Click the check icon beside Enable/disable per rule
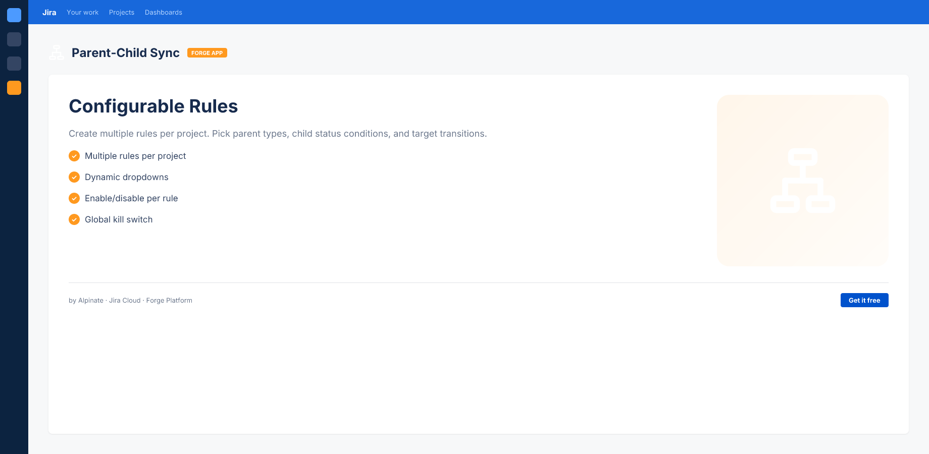The height and width of the screenshot is (454, 929). [74, 198]
